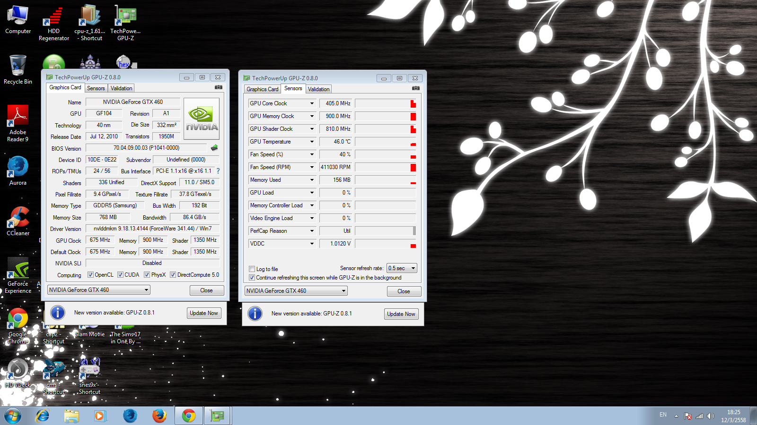This screenshot has height=425, width=757.
Task: Select the snes9x shortcut icon
Action: 89,376
